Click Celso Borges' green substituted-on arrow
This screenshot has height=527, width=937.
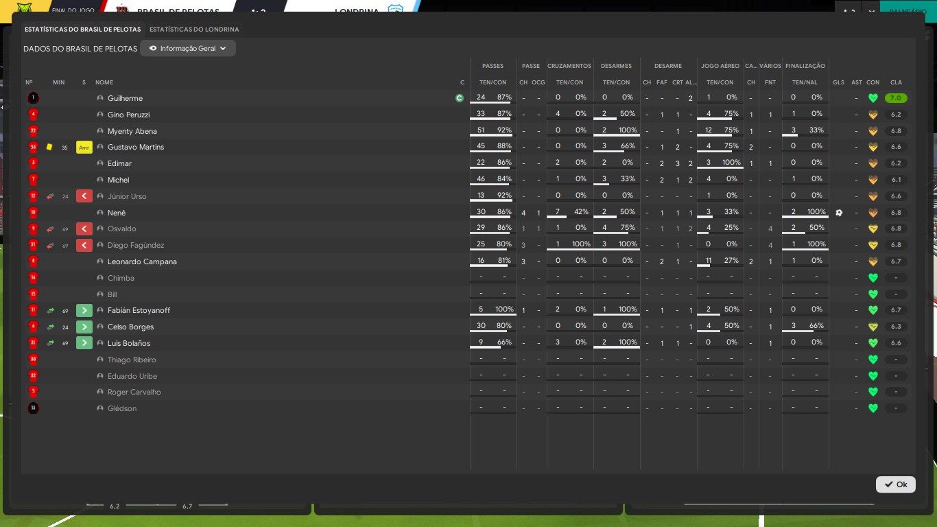pos(84,327)
